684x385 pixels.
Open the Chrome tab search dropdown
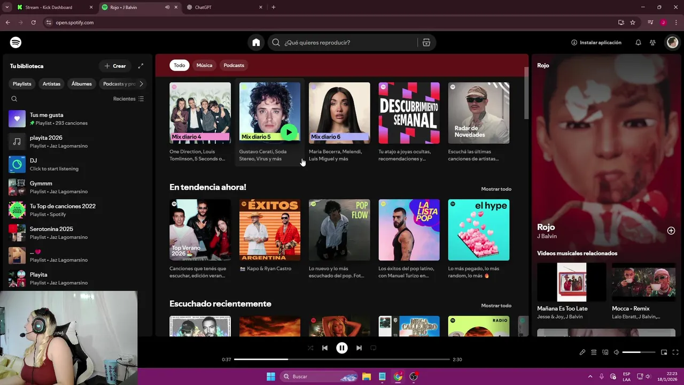point(7,7)
